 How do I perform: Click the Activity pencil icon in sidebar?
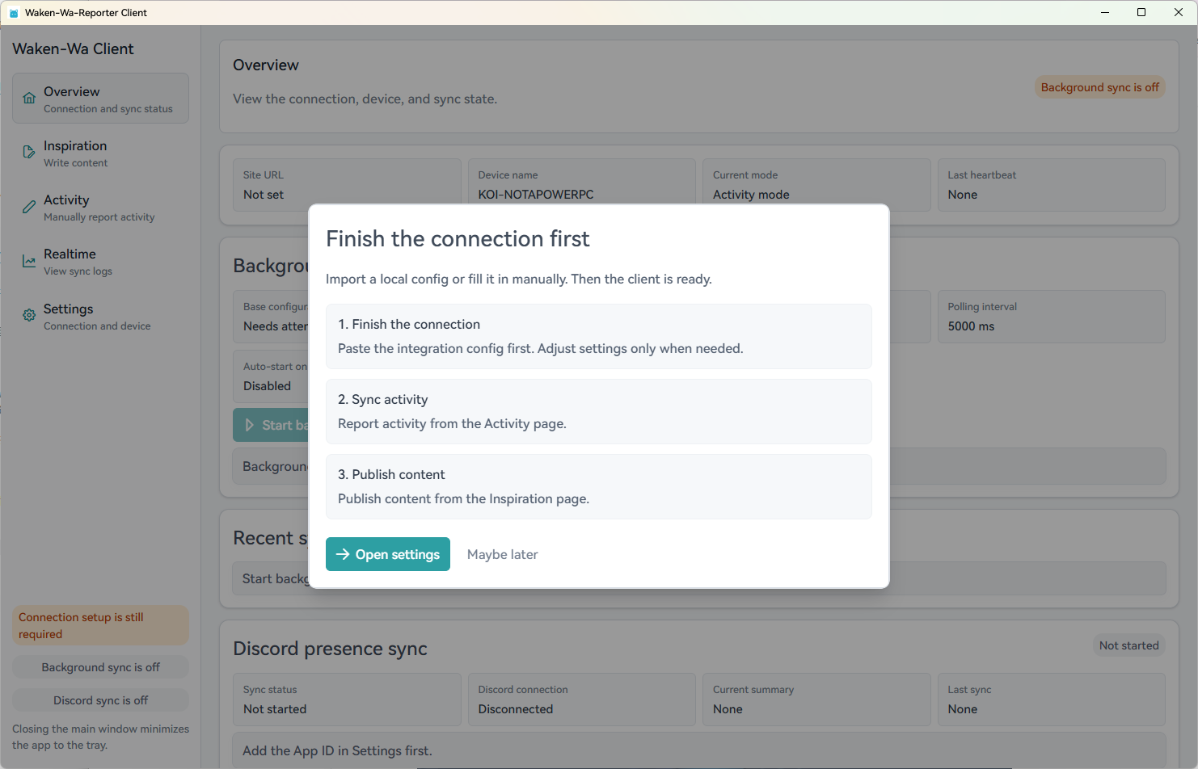[x=29, y=207]
